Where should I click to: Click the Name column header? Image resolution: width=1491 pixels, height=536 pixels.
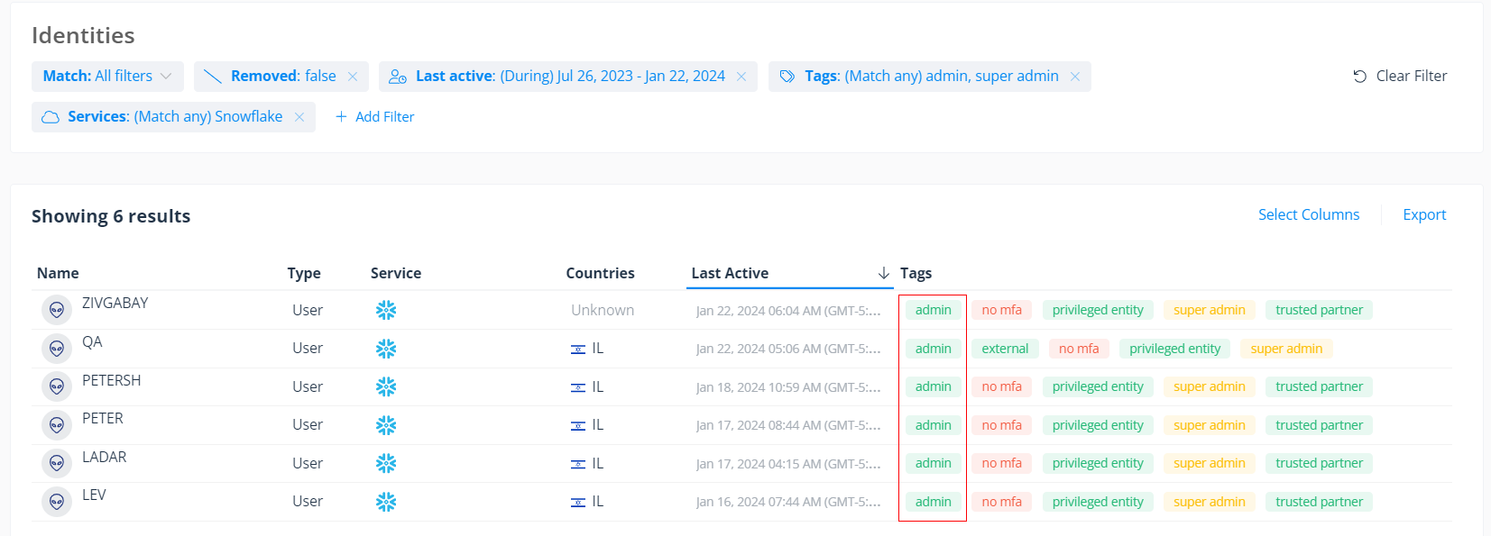pyautogui.click(x=58, y=273)
